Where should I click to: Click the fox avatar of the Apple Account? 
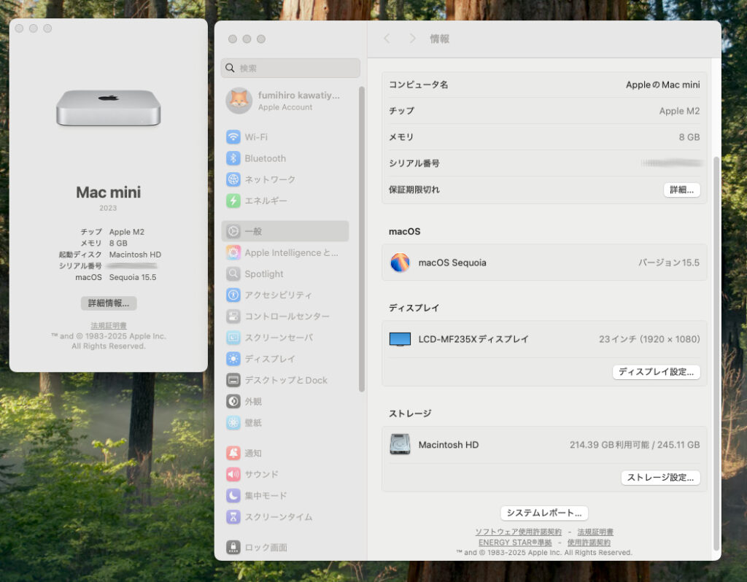239,101
